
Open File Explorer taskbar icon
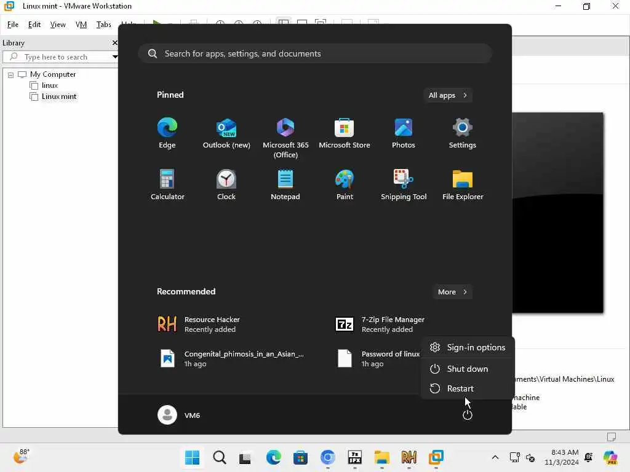click(381, 457)
